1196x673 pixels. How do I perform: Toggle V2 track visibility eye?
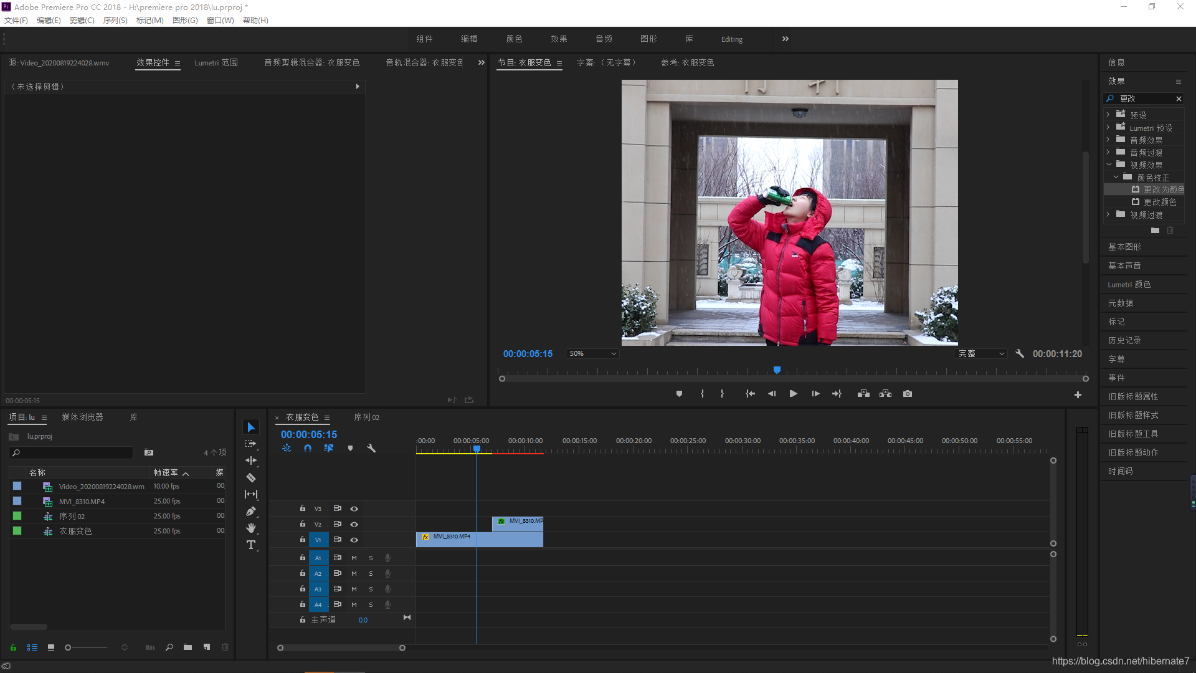[x=354, y=524]
